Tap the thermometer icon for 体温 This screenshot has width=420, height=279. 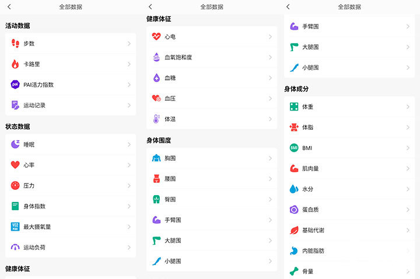(156, 119)
